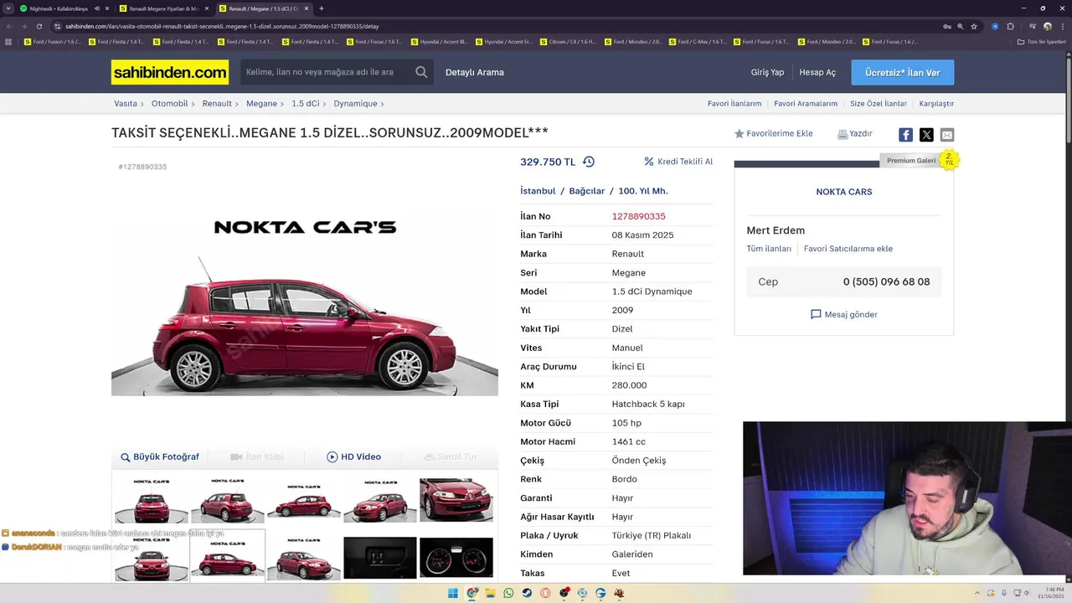Click the Mesaj gönder chat icon

coord(816,314)
